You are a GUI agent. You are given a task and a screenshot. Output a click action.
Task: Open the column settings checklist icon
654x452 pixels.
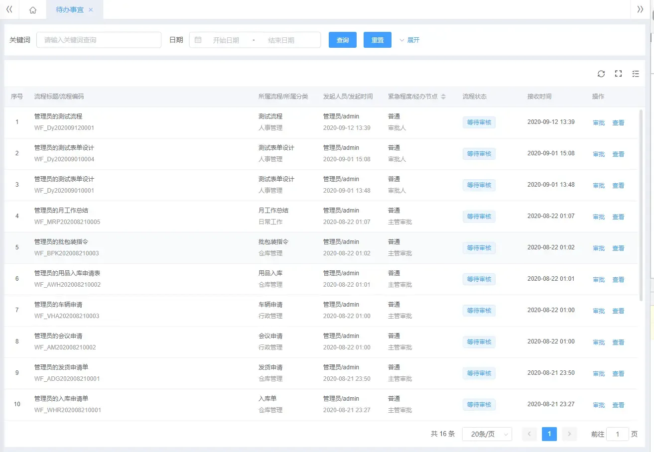click(x=635, y=74)
